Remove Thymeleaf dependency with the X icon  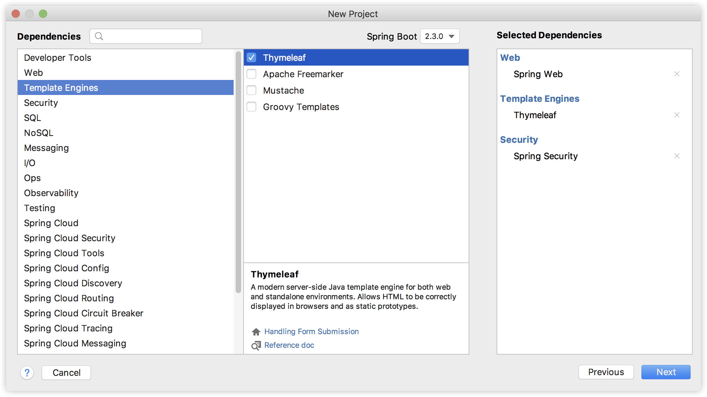coord(677,115)
